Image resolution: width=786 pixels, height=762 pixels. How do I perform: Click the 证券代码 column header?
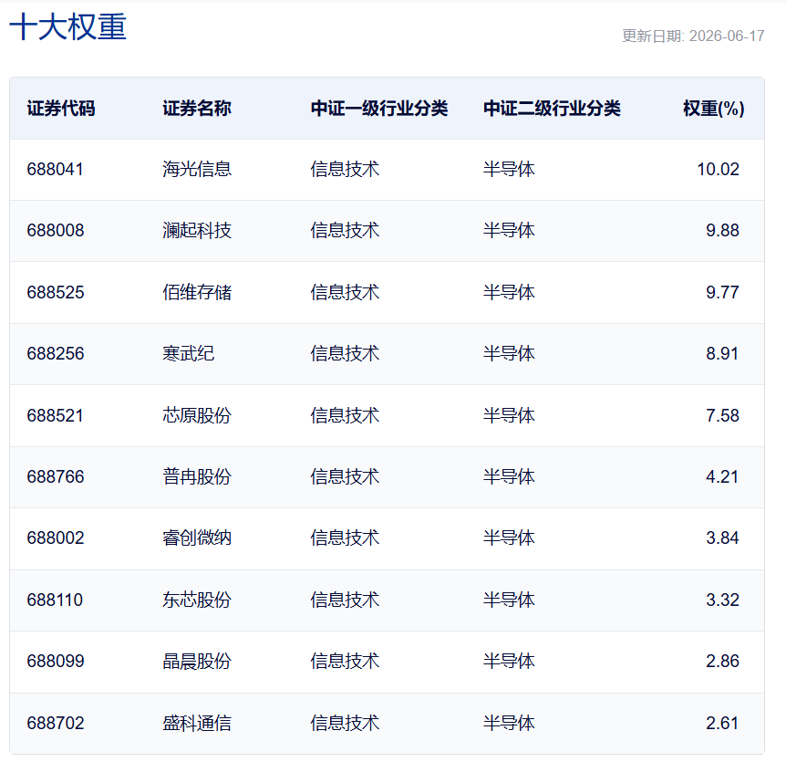pos(61,109)
